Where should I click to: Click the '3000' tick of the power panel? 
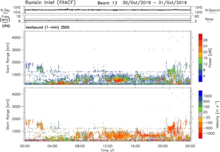(x=16, y=50)
